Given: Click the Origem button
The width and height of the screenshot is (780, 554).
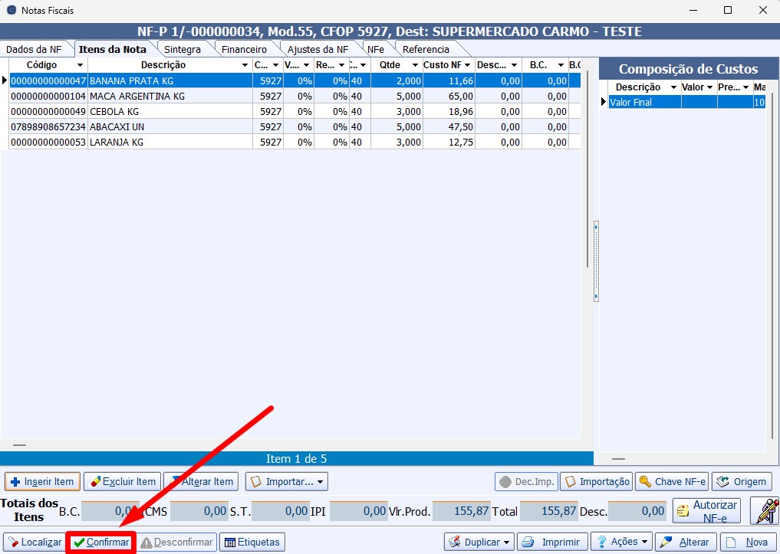Looking at the screenshot, I should [x=742, y=482].
